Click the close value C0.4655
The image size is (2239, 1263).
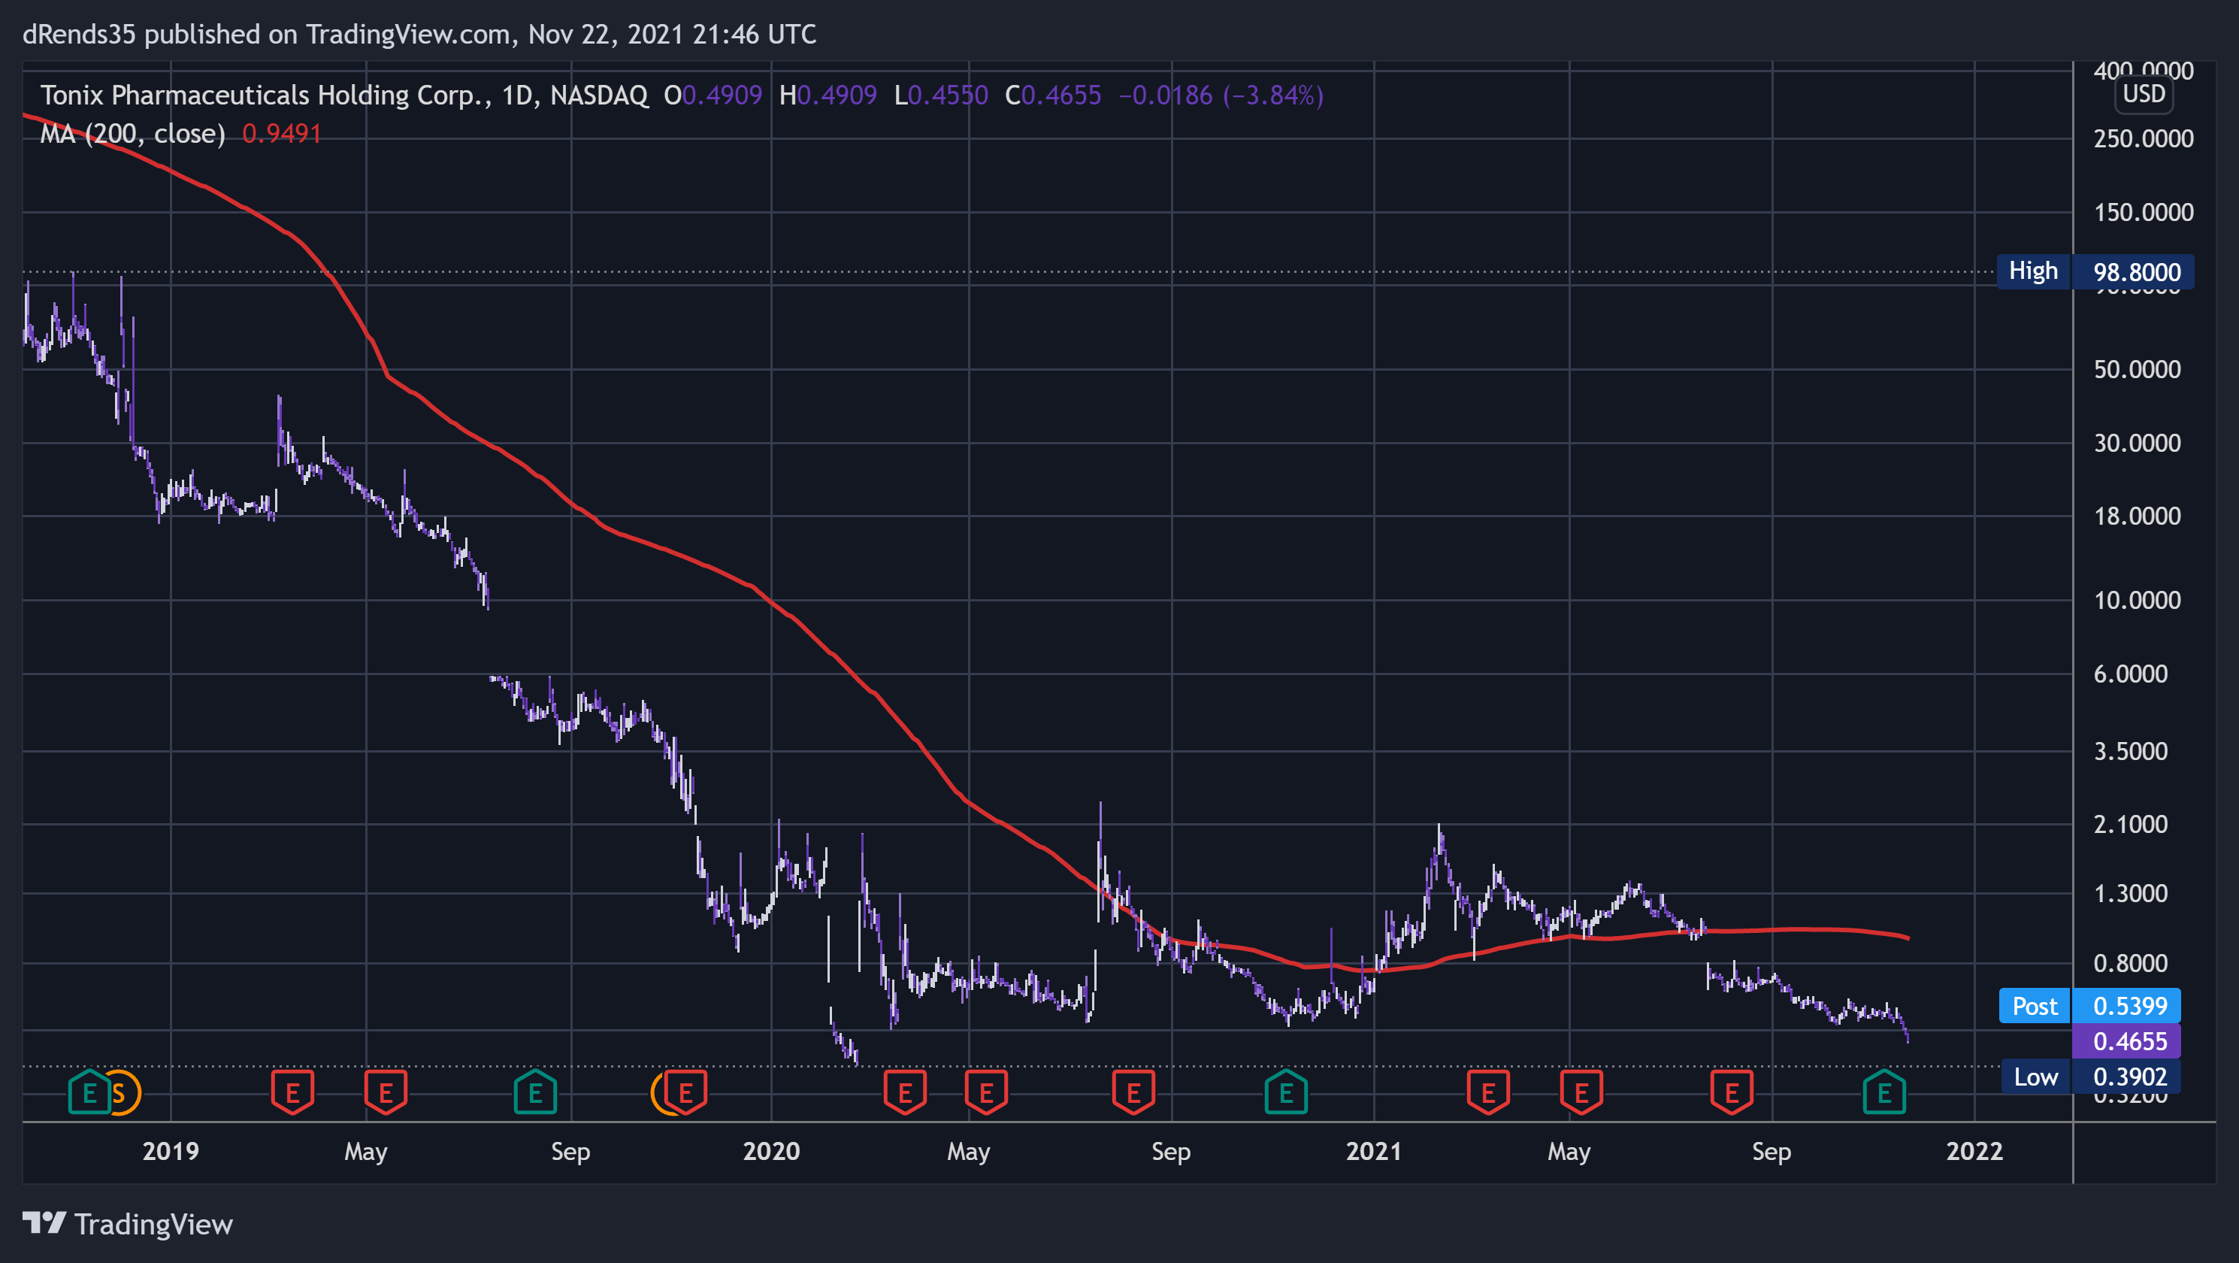(x=1052, y=95)
